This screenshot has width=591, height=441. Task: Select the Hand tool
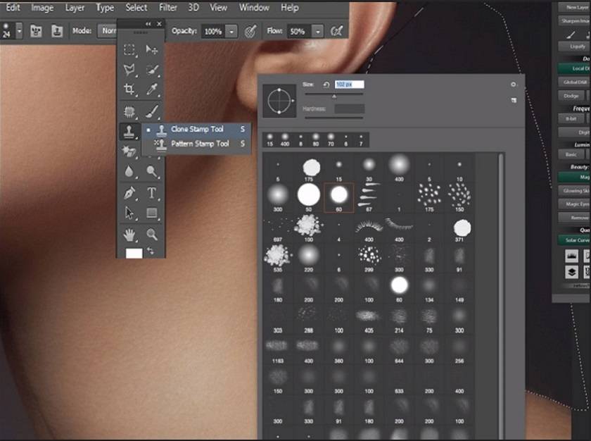click(x=129, y=234)
